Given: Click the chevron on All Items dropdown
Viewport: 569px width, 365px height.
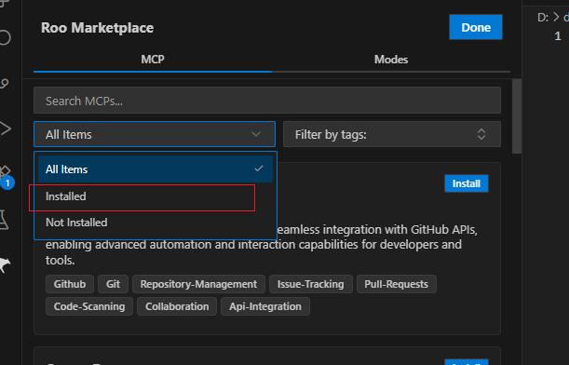Looking at the screenshot, I should (256, 134).
